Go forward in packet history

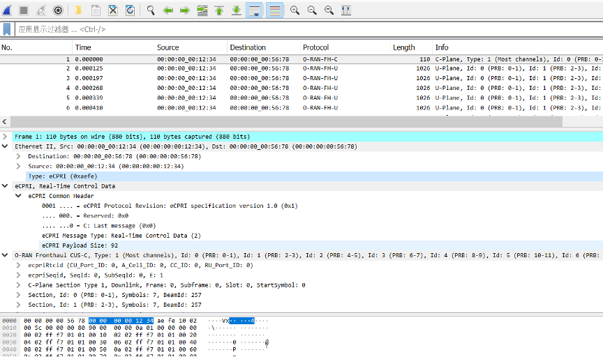pos(185,10)
